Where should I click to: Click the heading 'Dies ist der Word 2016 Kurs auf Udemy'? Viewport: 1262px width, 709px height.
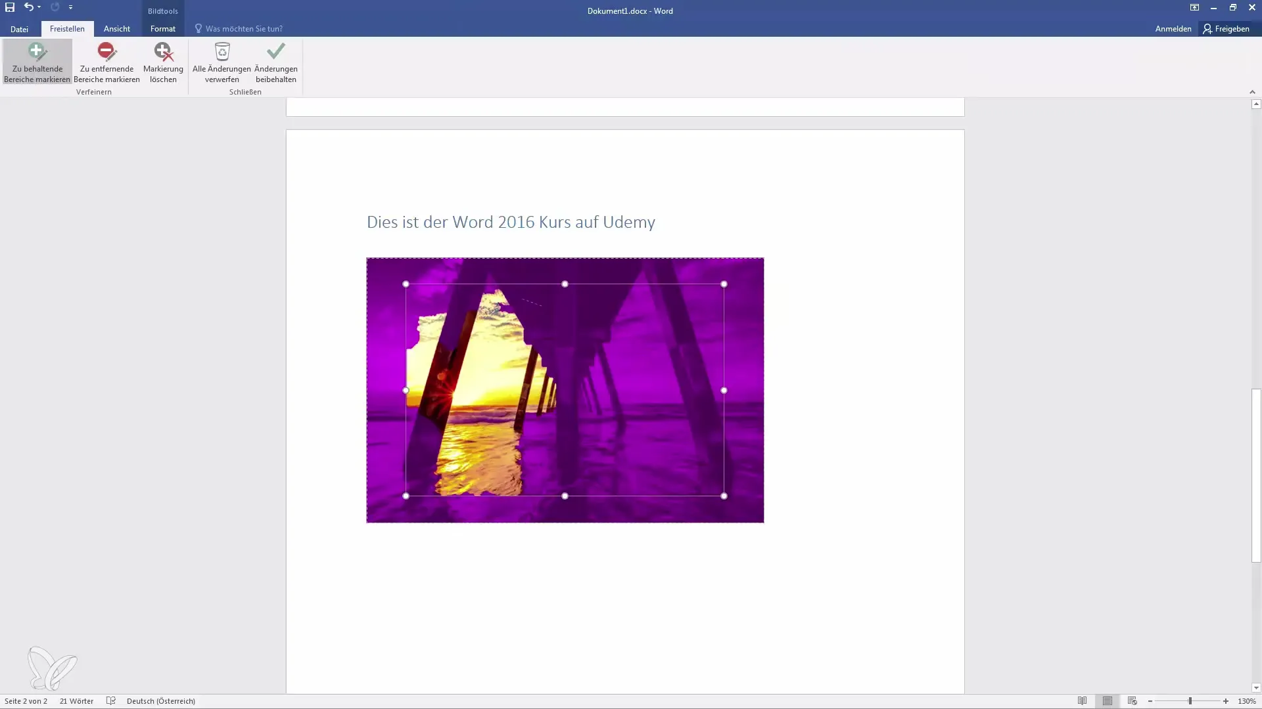pyautogui.click(x=511, y=222)
